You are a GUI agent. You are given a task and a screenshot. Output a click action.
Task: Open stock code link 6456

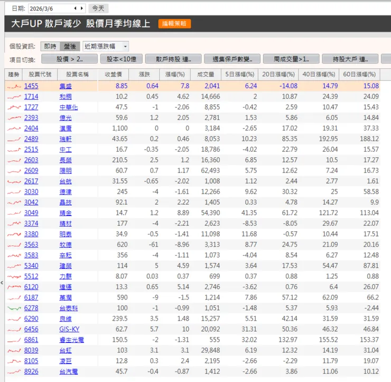[31, 329]
